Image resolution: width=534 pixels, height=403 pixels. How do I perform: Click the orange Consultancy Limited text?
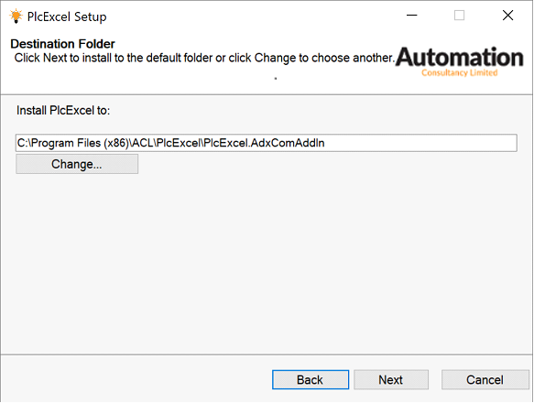coord(460,72)
